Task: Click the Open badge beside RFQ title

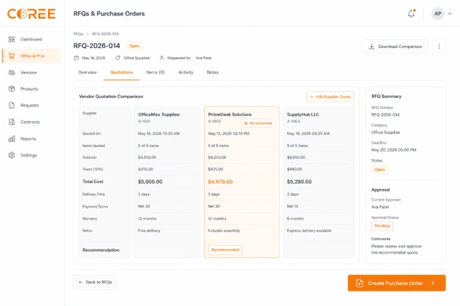Action: point(135,46)
